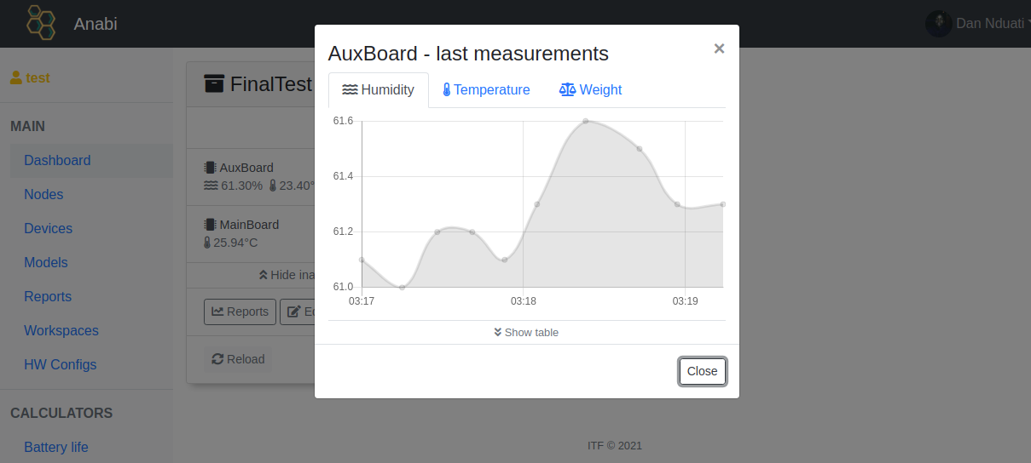The image size is (1031, 463).
Task: Open the Reports sidebar link
Action: pyautogui.click(x=48, y=296)
